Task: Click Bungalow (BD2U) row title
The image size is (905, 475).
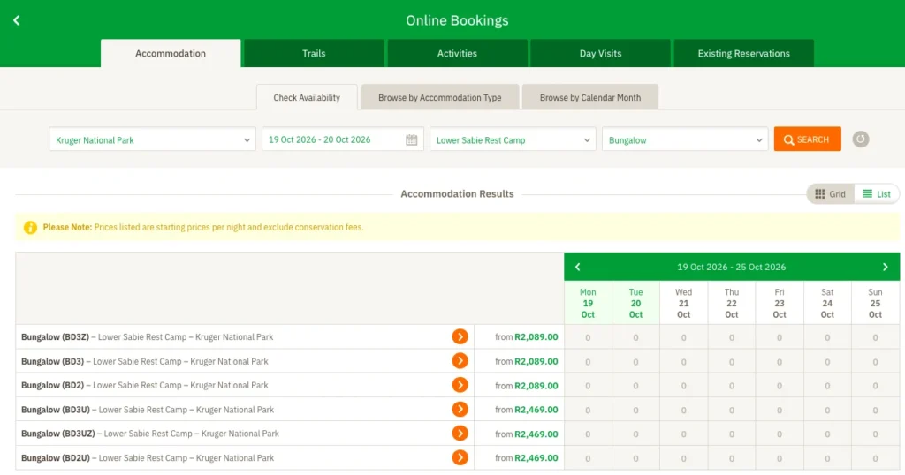Action: pos(148,457)
